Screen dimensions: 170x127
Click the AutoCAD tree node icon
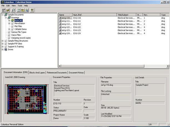click(12, 20)
